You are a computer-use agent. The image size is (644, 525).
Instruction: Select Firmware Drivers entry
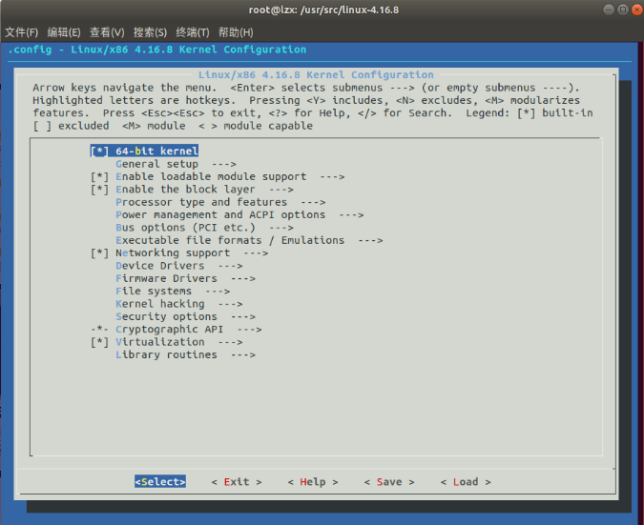click(166, 278)
